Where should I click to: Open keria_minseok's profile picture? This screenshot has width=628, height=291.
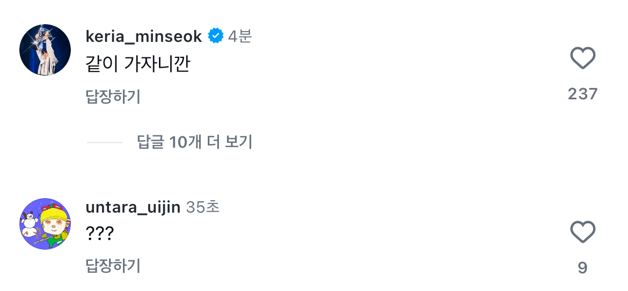pos(45,50)
